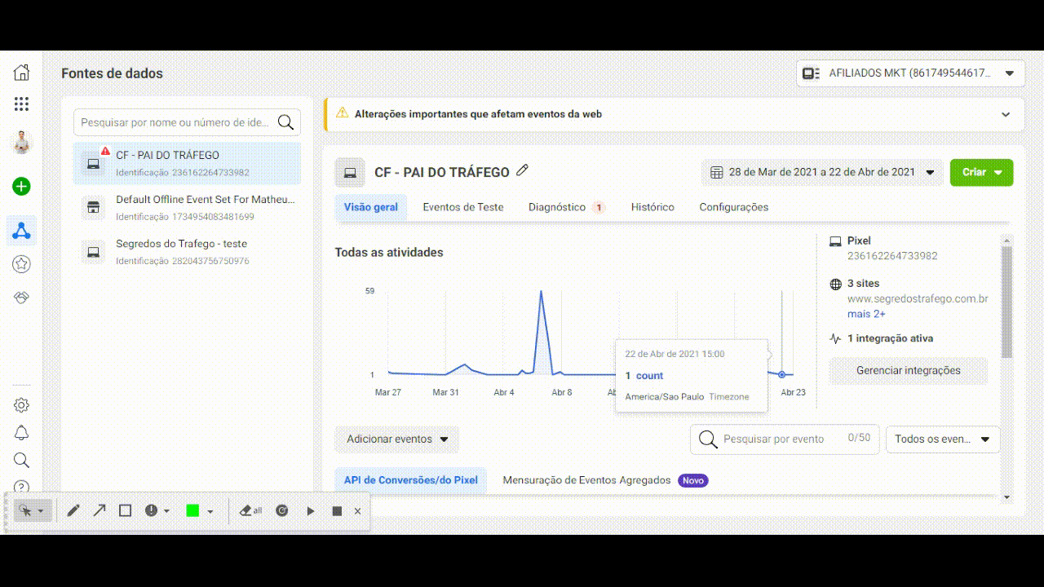Viewport: 1044px width, 587px height.
Task: Close the annotation toolbar with X
Action: [357, 511]
